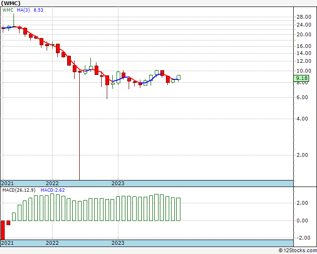Click the (WMC) chart title
Viewport: 317px width, 254px height.
(11, 3)
